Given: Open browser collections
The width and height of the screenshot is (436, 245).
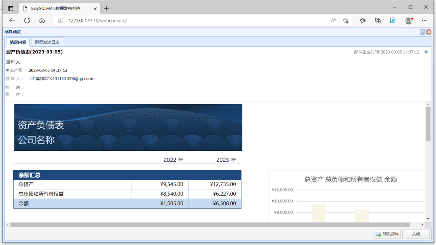Looking at the screenshot, I should 378,20.
